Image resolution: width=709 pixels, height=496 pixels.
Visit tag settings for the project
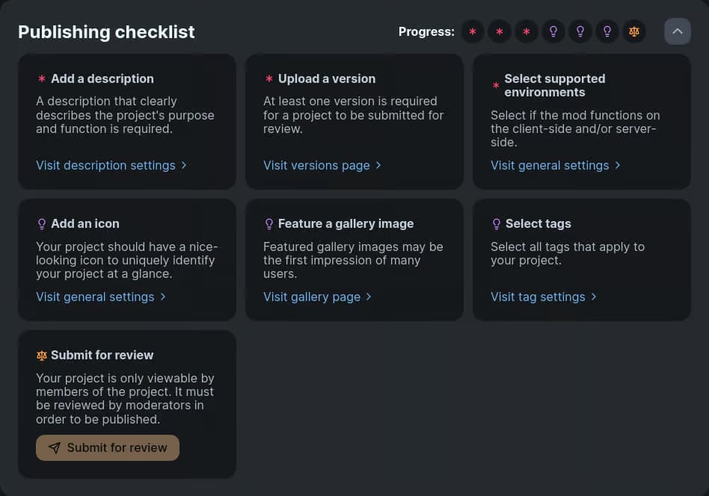point(538,297)
